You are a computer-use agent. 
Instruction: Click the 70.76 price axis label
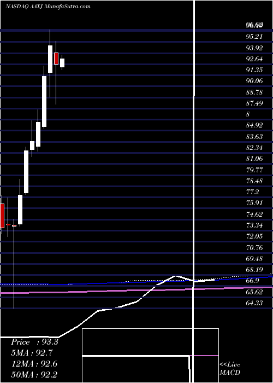[x=254, y=247]
